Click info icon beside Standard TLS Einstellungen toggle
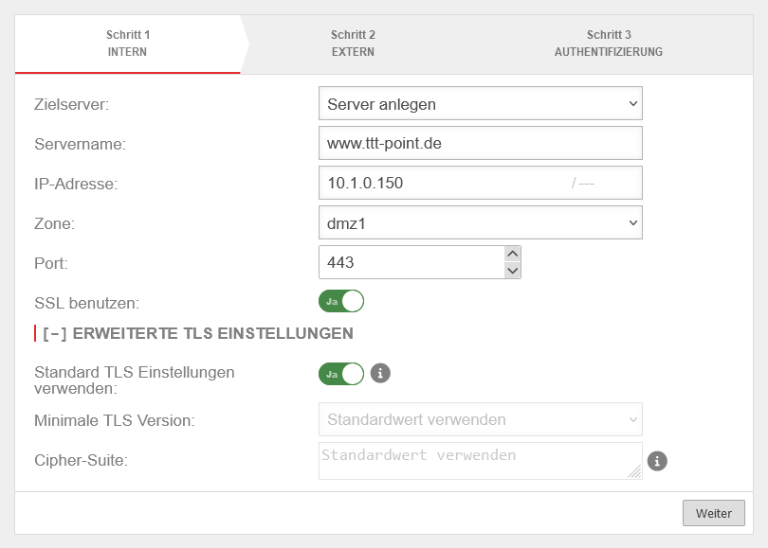The height and width of the screenshot is (548, 768). 380,373
